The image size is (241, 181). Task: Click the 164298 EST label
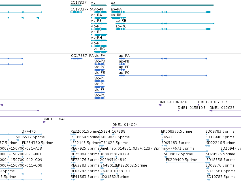pyautogui.click(x=119, y=132)
